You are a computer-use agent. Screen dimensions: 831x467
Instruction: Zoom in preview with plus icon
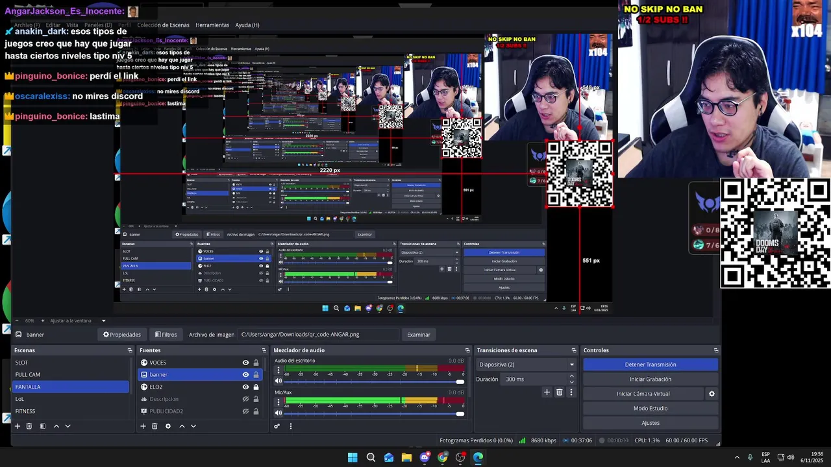(x=43, y=320)
